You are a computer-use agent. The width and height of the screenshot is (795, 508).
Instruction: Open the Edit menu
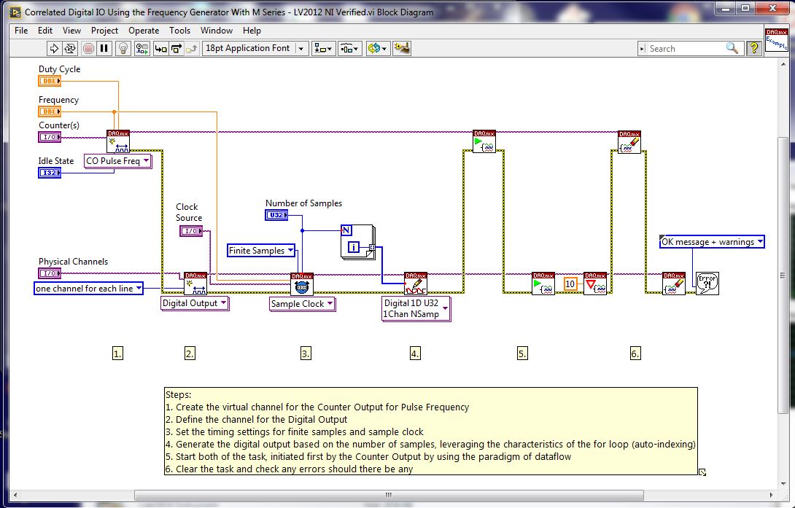pyautogui.click(x=45, y=31)
